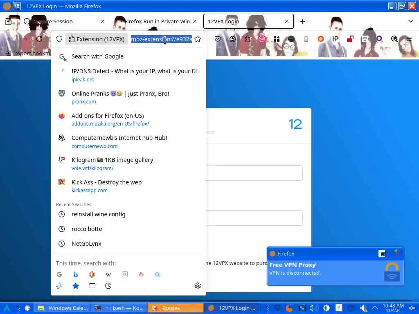
Task: Click the IP magnifier search extension icon
Action: 394,39
